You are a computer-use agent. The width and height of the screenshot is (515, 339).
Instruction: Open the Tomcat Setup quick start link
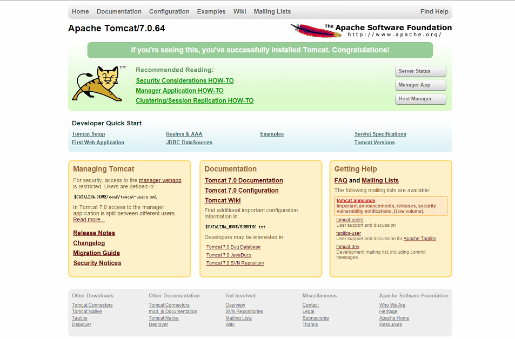pos(88,134)
